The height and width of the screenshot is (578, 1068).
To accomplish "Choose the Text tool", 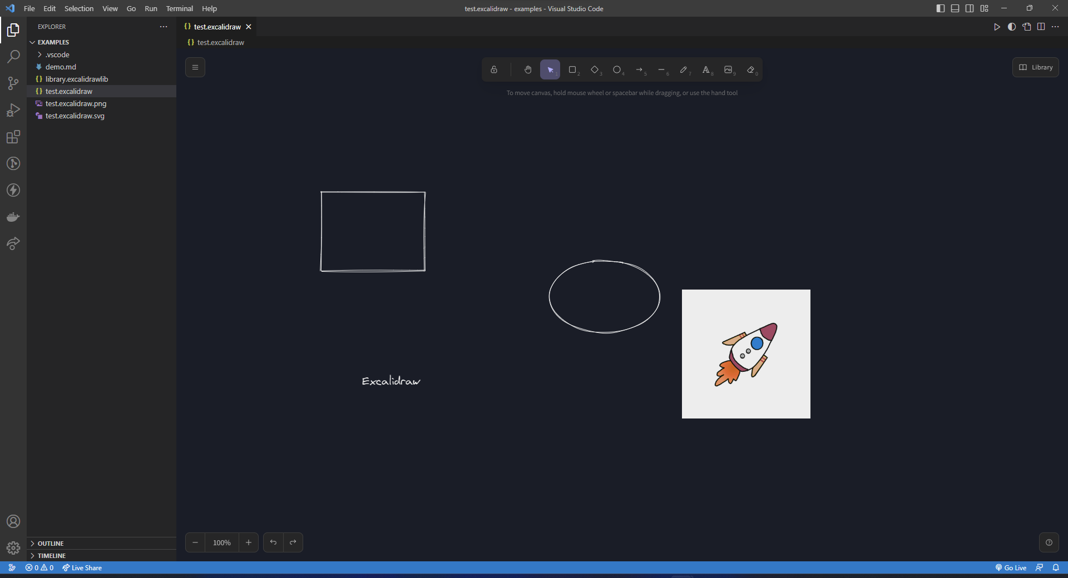I will pos(706,69).
